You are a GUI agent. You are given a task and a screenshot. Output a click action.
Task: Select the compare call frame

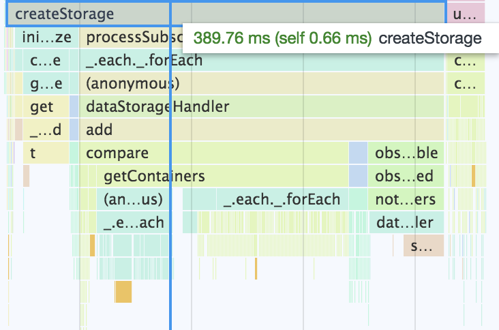tap(214, 153)
